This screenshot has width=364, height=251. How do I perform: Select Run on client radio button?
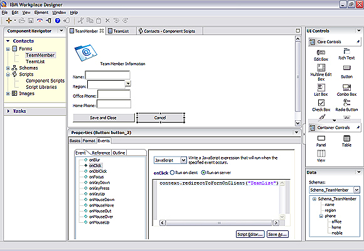click(x=172, y=173)
